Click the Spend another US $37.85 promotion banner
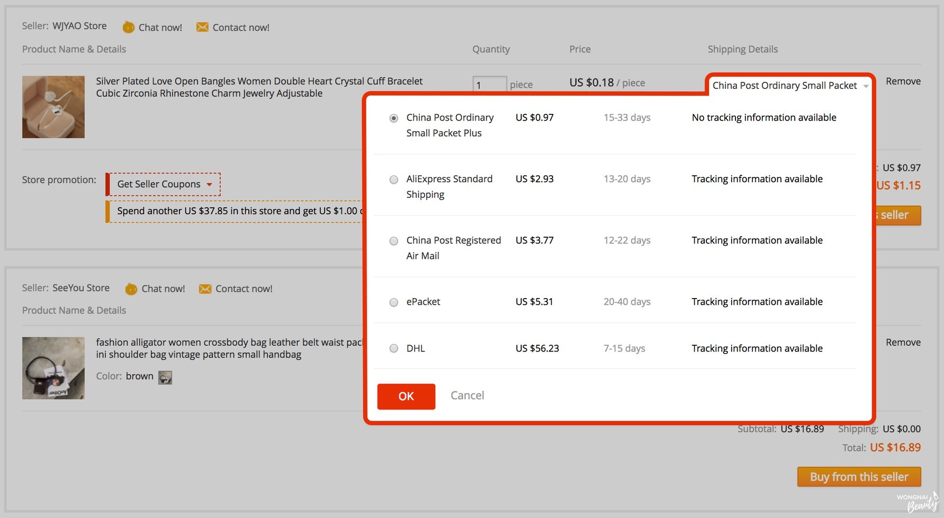 (235, 211)
